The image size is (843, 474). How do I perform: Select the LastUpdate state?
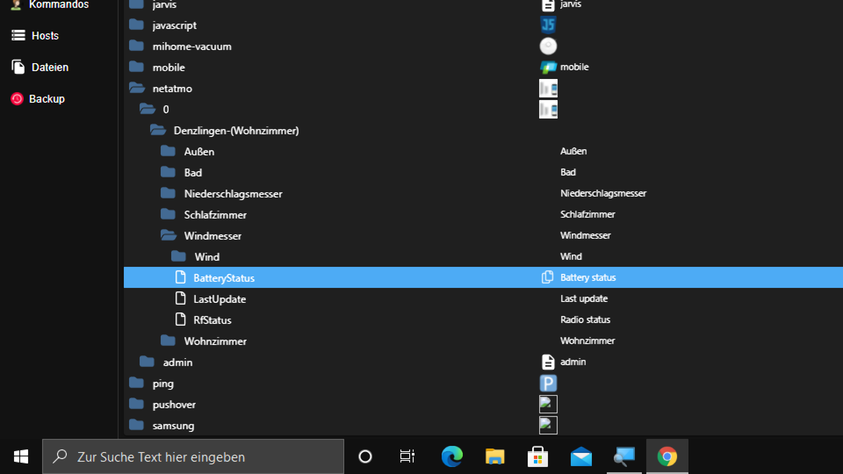point(220,299)
